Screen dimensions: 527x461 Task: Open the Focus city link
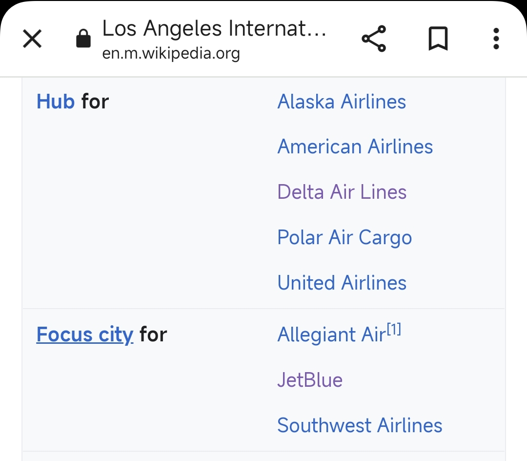click(84, 335)
